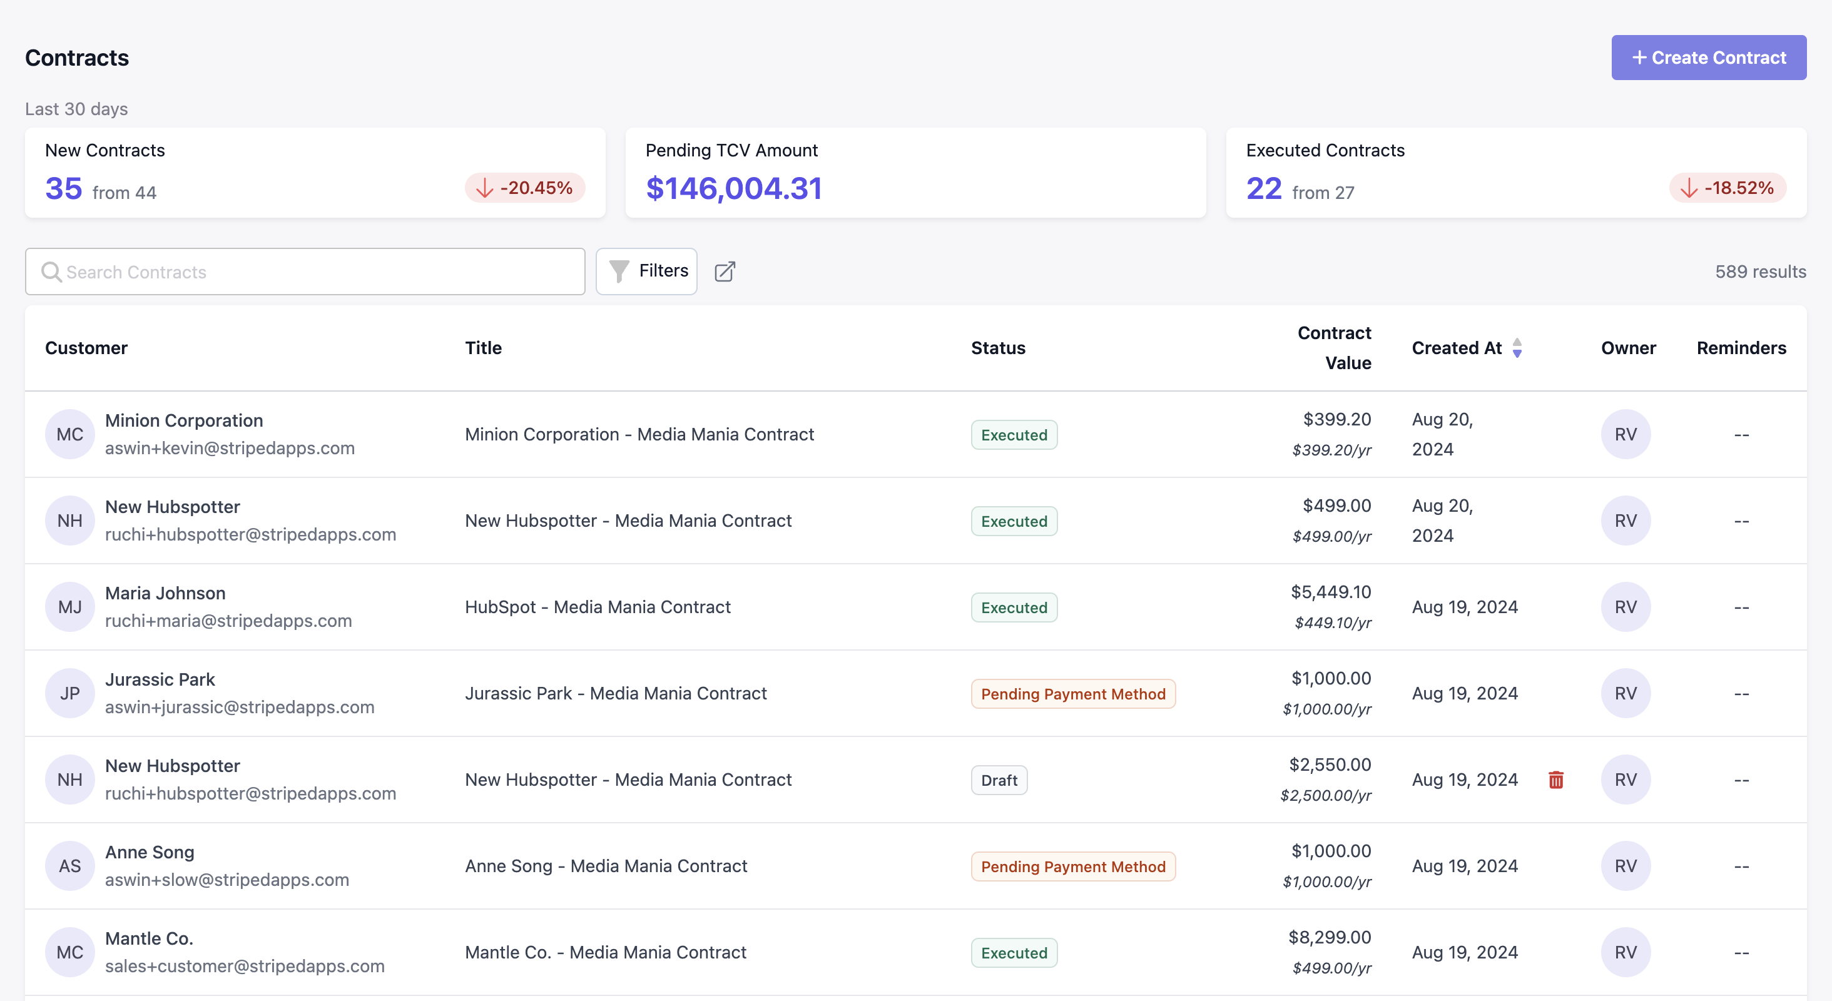Click the export icon next to Filters
The width and height of the screenshot is (1832, 1001).
click(x=724, y=272)
